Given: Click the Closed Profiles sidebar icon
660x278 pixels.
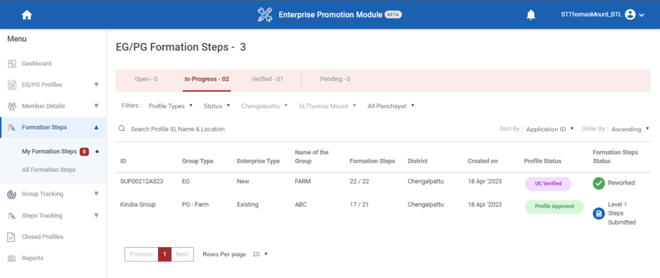Looking at the screenshot, I should pos(12,237).
